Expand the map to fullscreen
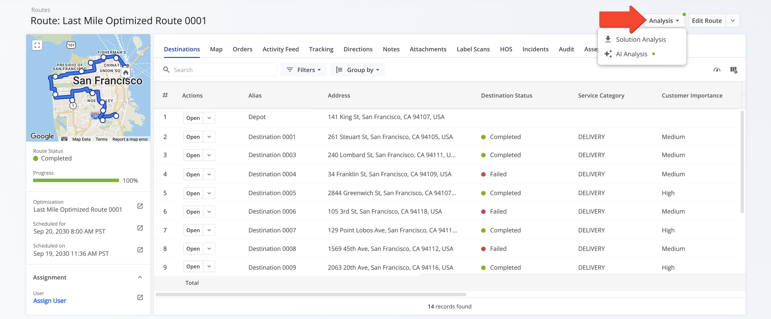Viewport: 771px width, 319px height. tap(37, 45)
